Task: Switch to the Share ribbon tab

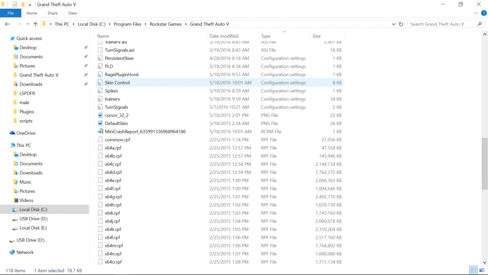Action: point(53,13)
